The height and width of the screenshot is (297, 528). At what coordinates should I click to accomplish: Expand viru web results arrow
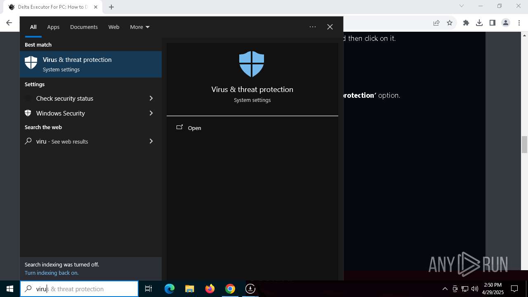pyautogui.click(x=151, y=141)
